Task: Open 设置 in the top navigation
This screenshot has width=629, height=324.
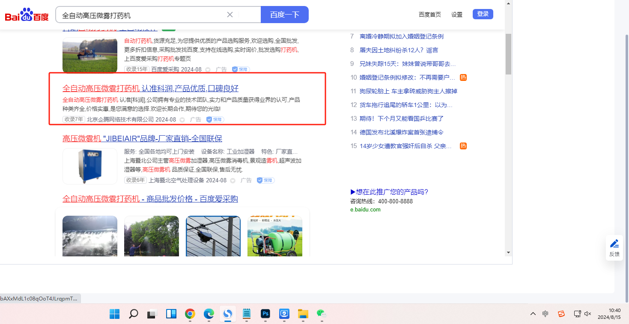Action: (457, 15)
